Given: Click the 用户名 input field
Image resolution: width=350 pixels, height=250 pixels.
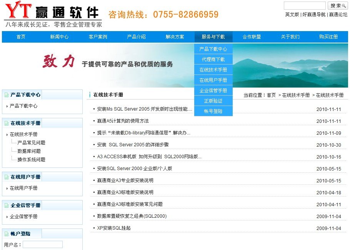Looking at the screenshot, I should (42, 245).
